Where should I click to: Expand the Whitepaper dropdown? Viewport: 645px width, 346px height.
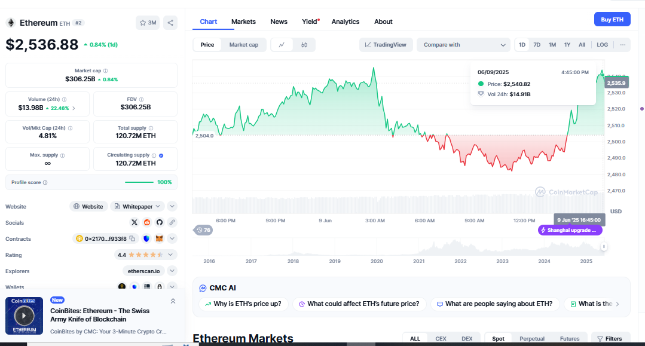pos(137,207)
